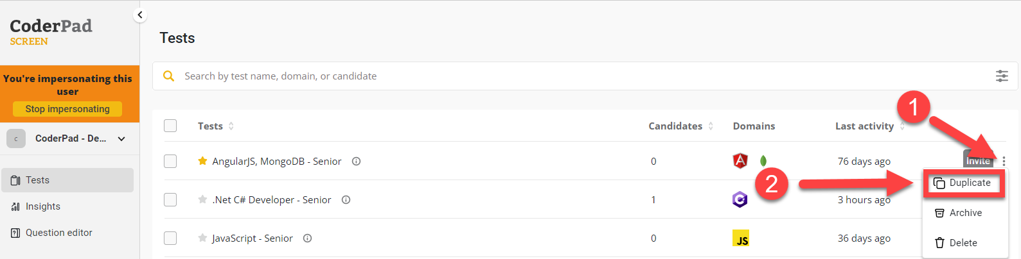This screenshot has height=259, width=1021.
Task: Tick the .Net C# Developer row checkbox
Action: pos(170,199)
